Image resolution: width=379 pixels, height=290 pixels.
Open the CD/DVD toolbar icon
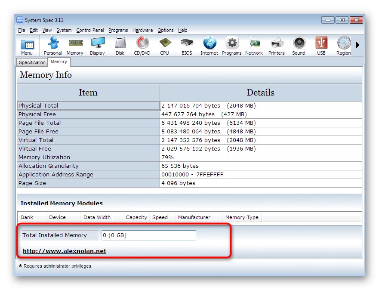[142, 46]
